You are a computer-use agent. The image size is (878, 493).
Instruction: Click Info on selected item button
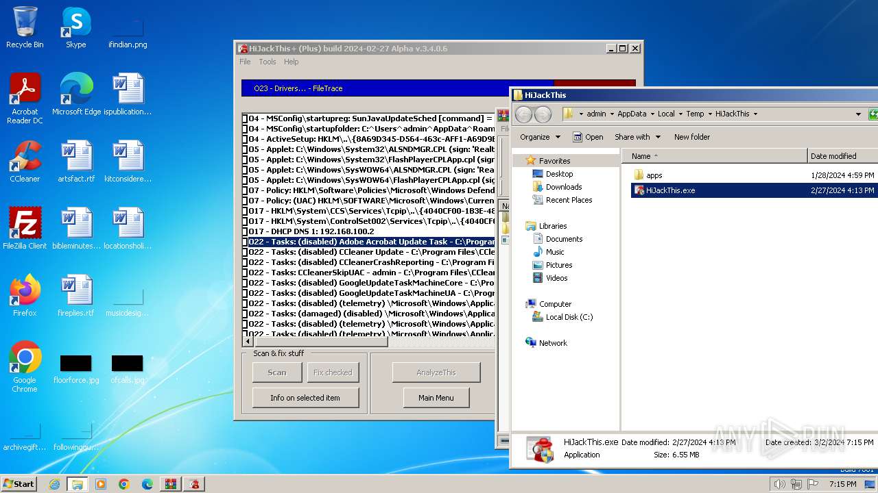(x=305, y=398)
